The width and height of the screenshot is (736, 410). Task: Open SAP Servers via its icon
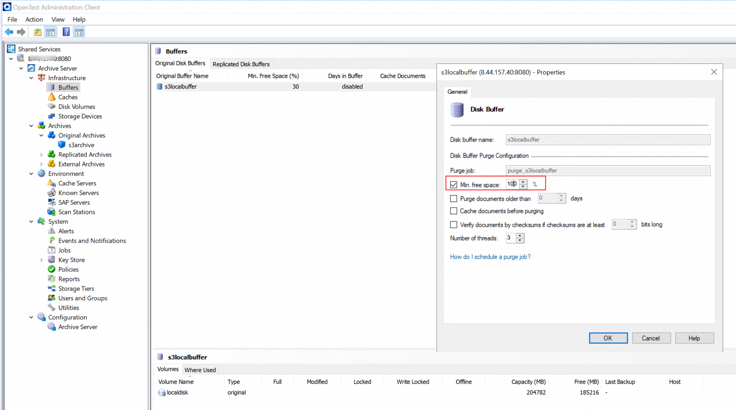point(51,202)
